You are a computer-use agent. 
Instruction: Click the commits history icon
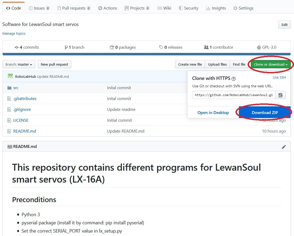pyautogui.click(x=16, y=47)
